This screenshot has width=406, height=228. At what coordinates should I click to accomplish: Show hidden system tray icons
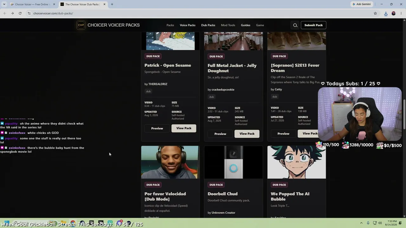[x=361, y=223]
